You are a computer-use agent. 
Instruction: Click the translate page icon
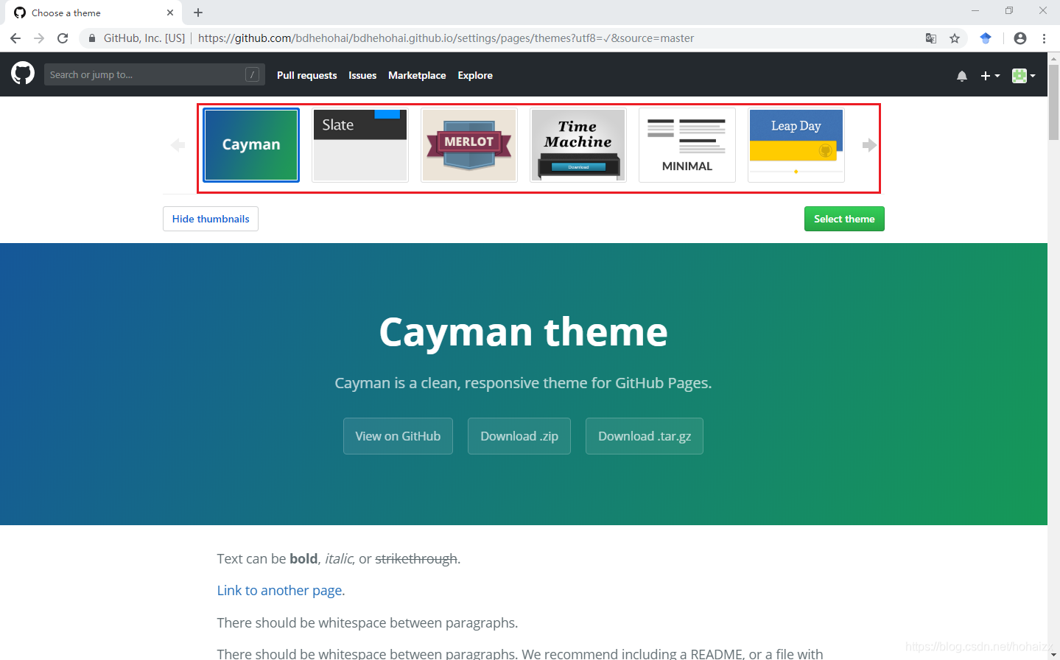click(931, 38)
